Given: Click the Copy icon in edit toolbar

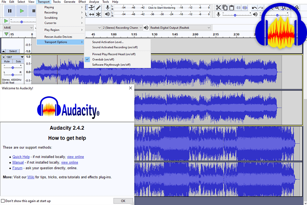Looking at the screenshot, I should coord(225,8).
